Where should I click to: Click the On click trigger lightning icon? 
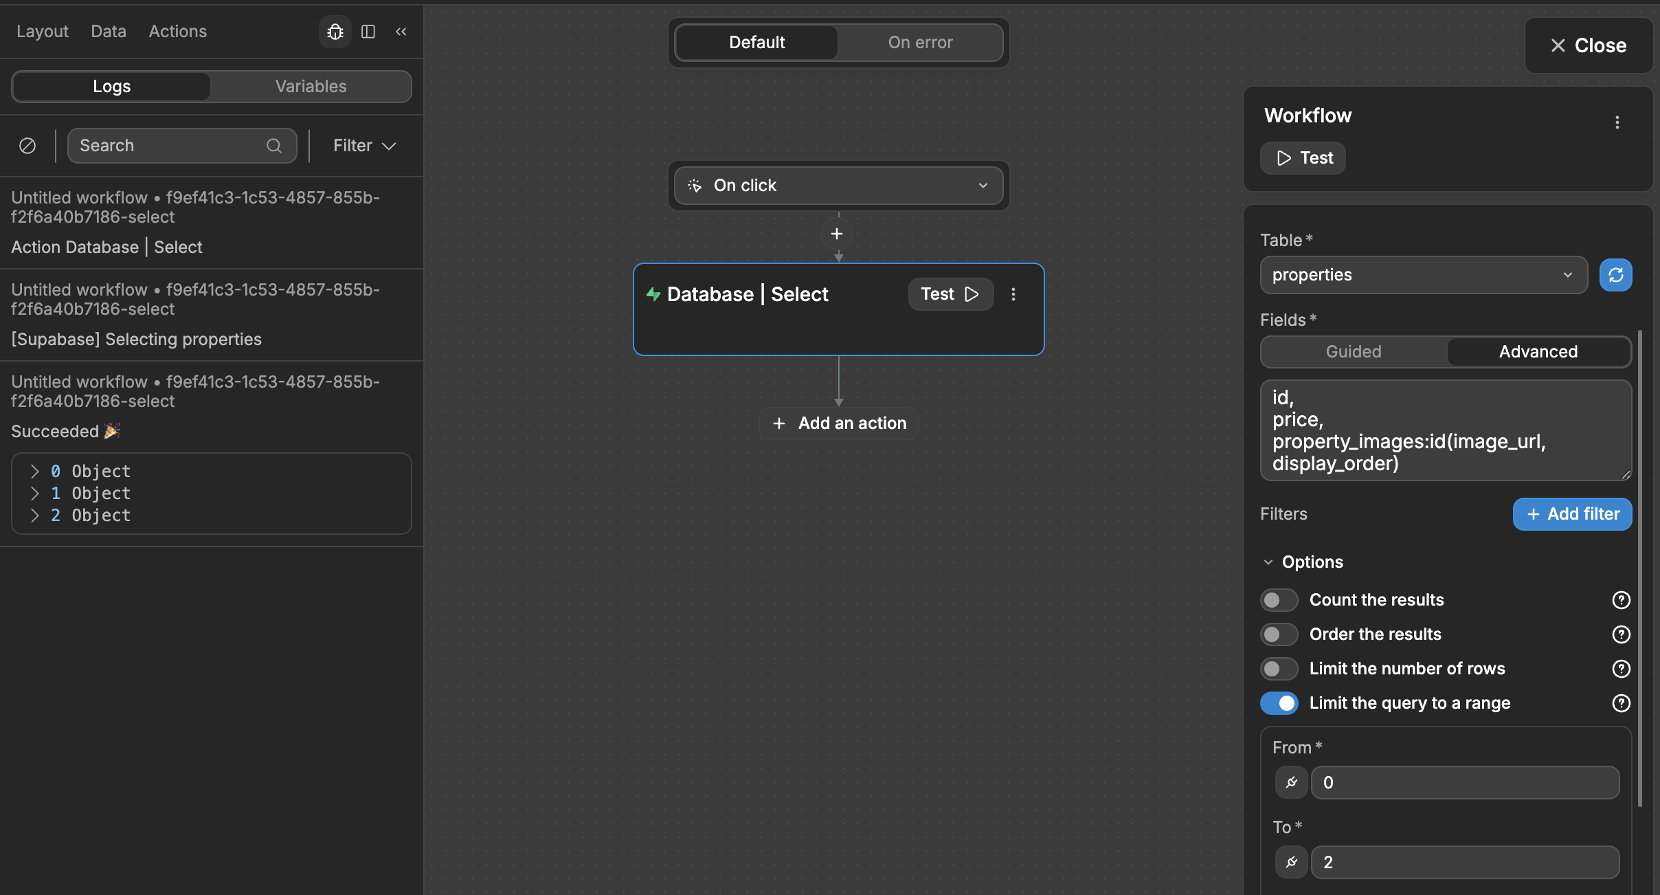(695, 184)
